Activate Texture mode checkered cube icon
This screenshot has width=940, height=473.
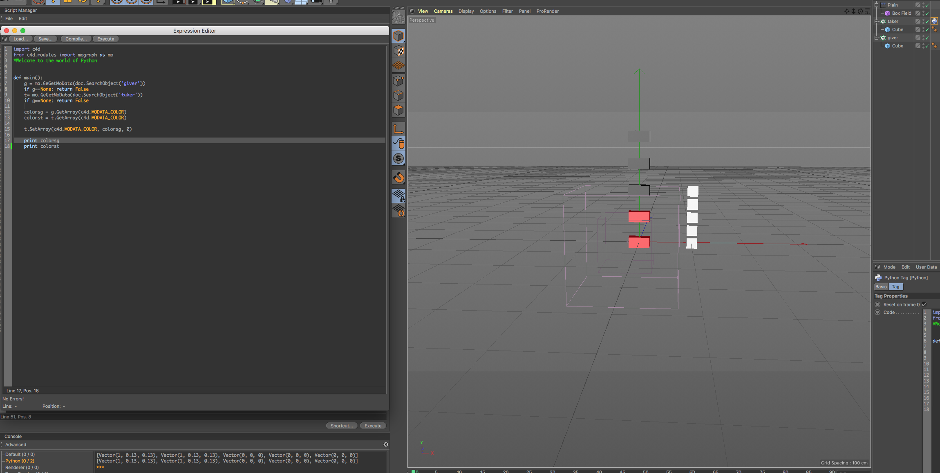pos(398,51)
